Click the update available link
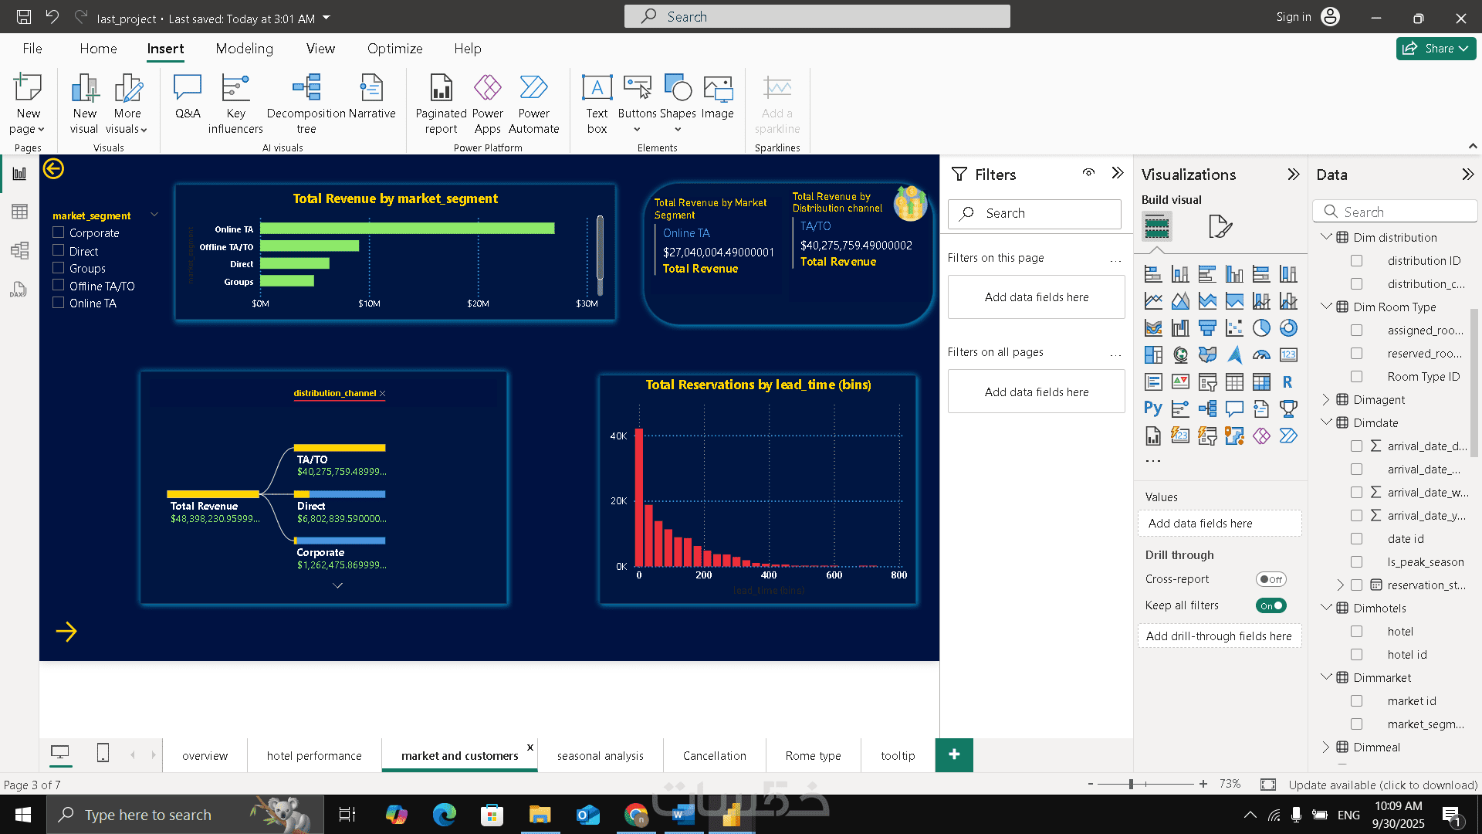This screenshot has width=1482, height=834. [x=1382, y=785]
